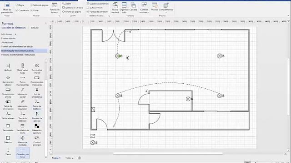
Task: Open the Macros button
Action: (x=155, y=7)
